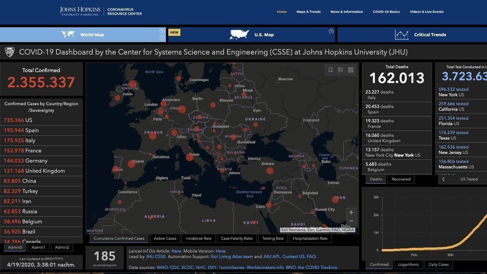Switch to the World Map tab
The width and height of the screenshot is (487, 274).
click(83, 35)
